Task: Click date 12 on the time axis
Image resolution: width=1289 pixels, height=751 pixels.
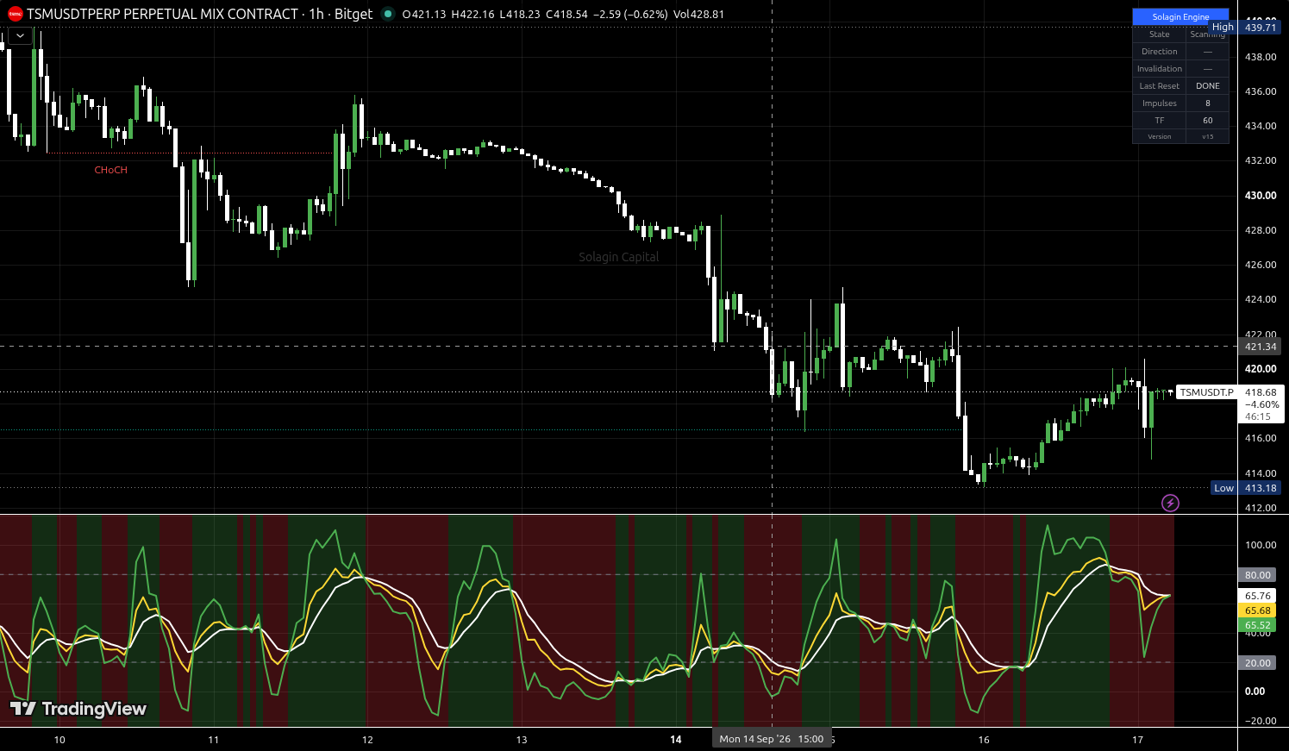Action: [x=367, y=740]
